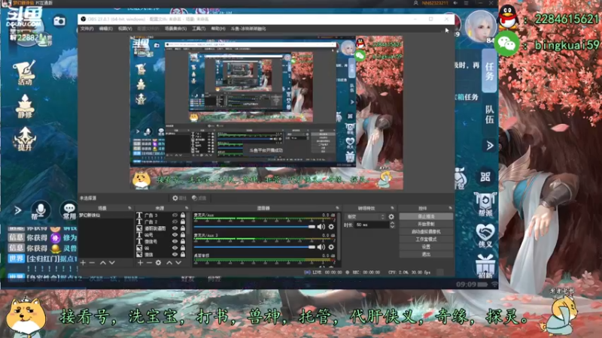Open the 编辑(E) menu in OBS
602x338 pixels.
point(105,29)
